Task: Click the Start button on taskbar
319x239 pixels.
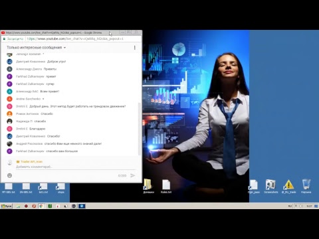Action: [x=6, y=206]
